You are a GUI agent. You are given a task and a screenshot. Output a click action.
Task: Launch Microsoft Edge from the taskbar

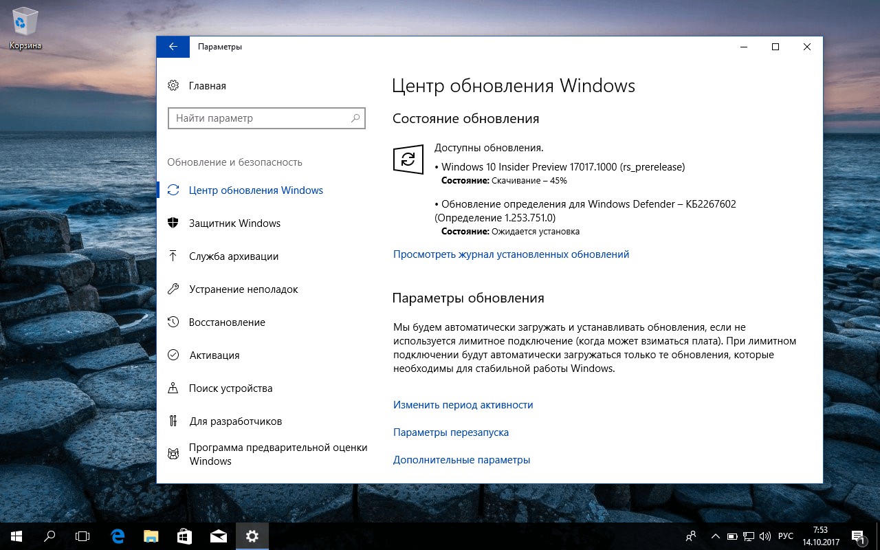[x=117, y=536]
